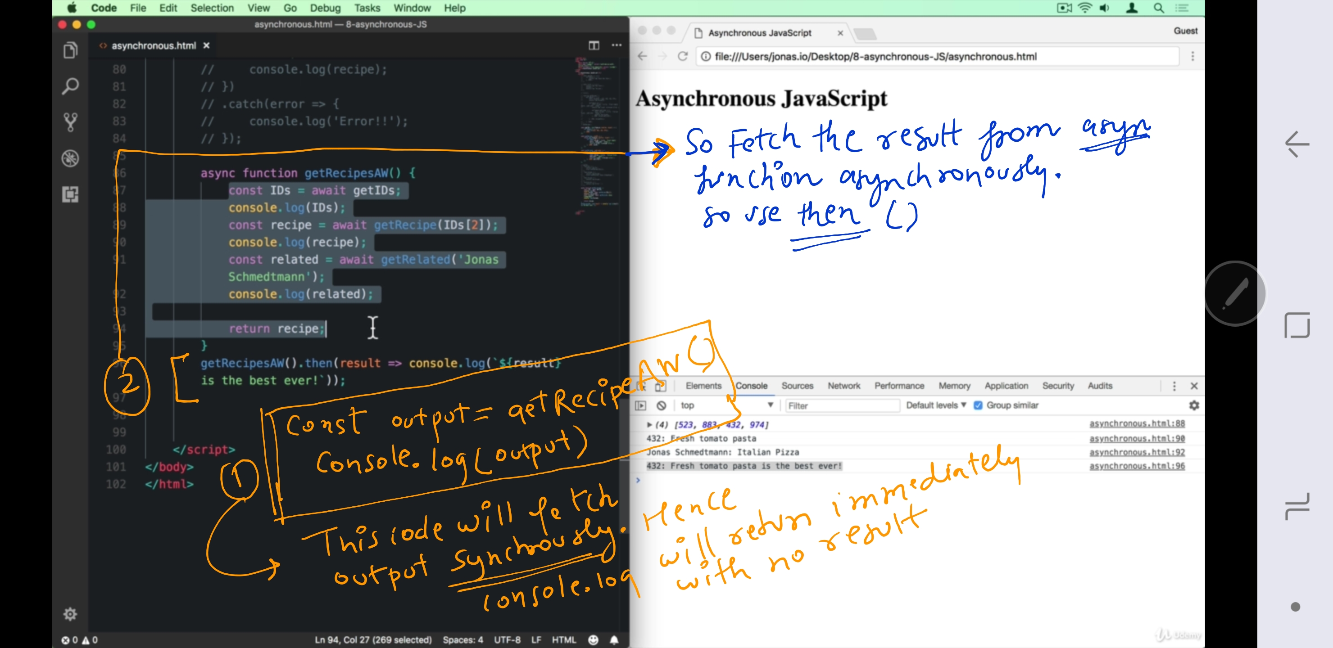Viewport: 1333px width, 648px height.
Task: Toggle the Group similar checkbox
Action: click(x=978, y=405)
